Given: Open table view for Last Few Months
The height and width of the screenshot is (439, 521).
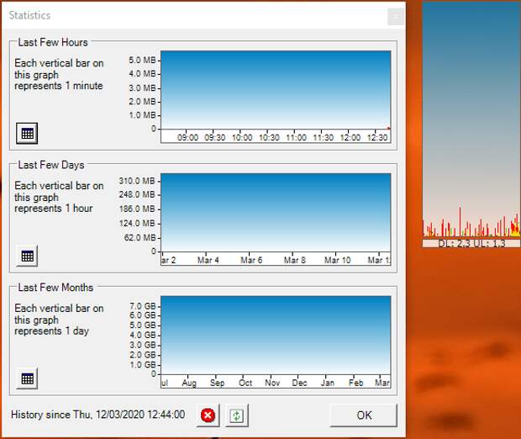Looking at the screenshot, I should 27,378.
